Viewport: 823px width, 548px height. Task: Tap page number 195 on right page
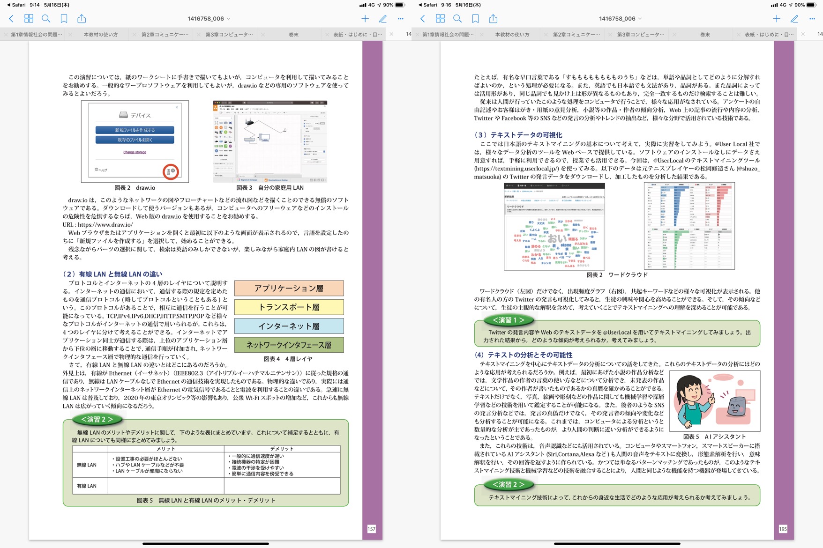[783, 529]
